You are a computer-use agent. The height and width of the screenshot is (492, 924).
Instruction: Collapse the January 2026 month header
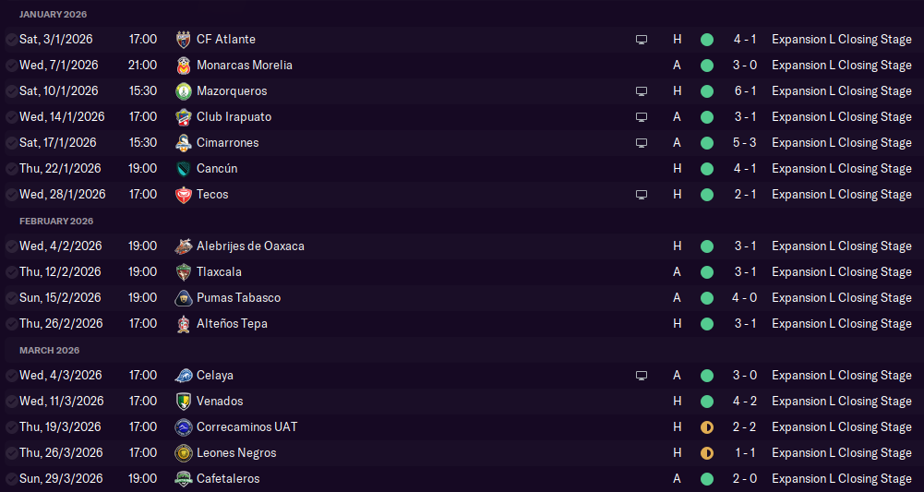(x=54, y=15)
